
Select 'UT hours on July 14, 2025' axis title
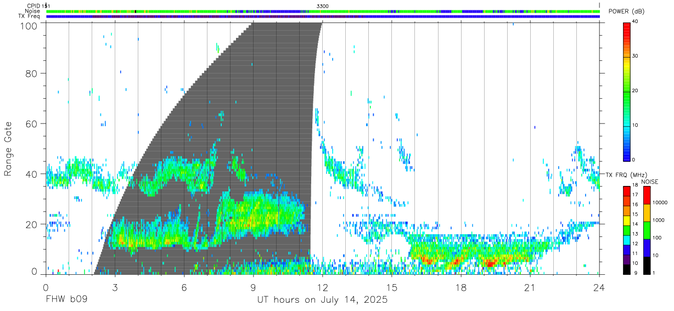coord(323,301)
